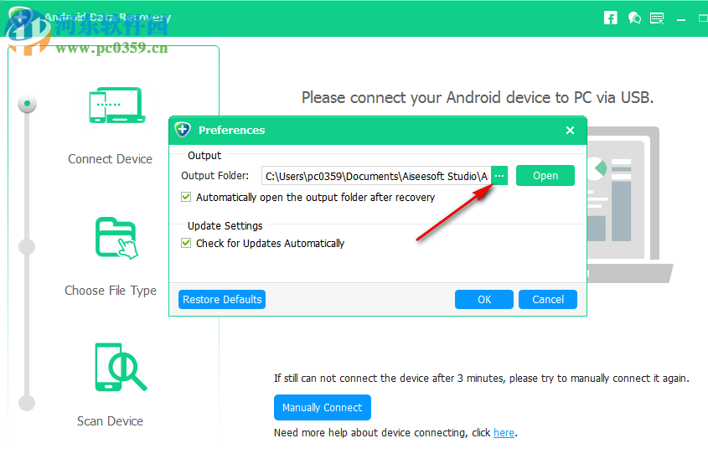Click the Preferences title text
Image resolution: width=708 pixels, height=464 pixels.
(231, 131)
